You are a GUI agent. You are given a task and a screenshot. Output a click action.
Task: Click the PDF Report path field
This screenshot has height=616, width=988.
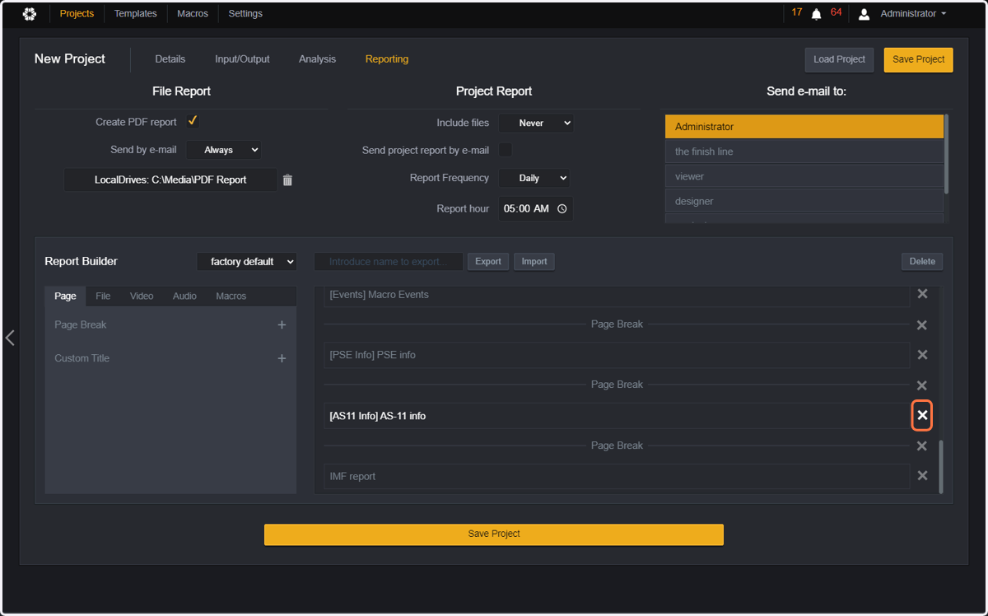tap(170, 180)
